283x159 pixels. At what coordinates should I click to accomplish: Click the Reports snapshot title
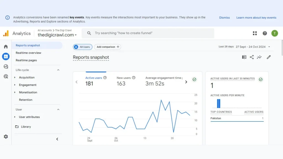91,57
